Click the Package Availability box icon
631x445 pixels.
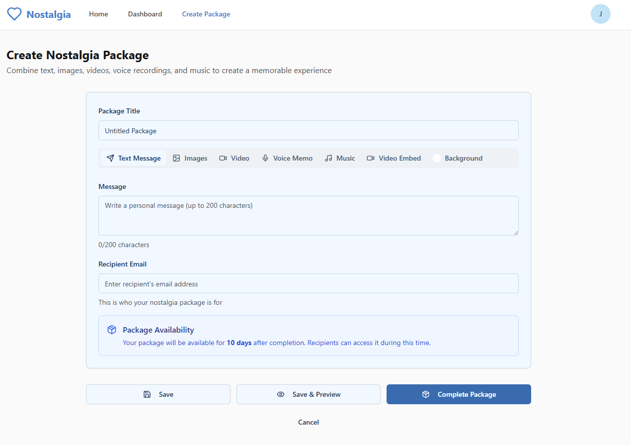pos(112,330)
